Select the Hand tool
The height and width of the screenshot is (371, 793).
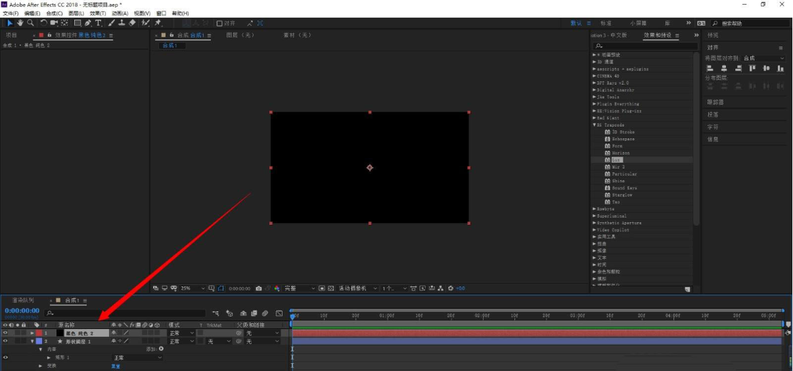[x=20, y=23]
